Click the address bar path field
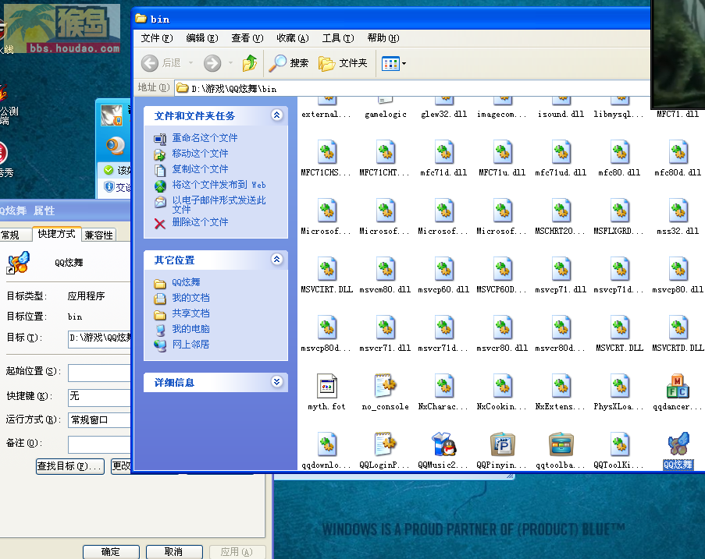 coord(411,88)
